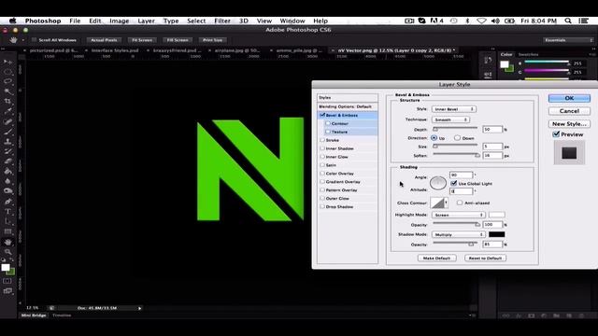Viewport: 598px width, 336px height.
Task: Click OK in Layer Style dialog
Action: (569, 98)
